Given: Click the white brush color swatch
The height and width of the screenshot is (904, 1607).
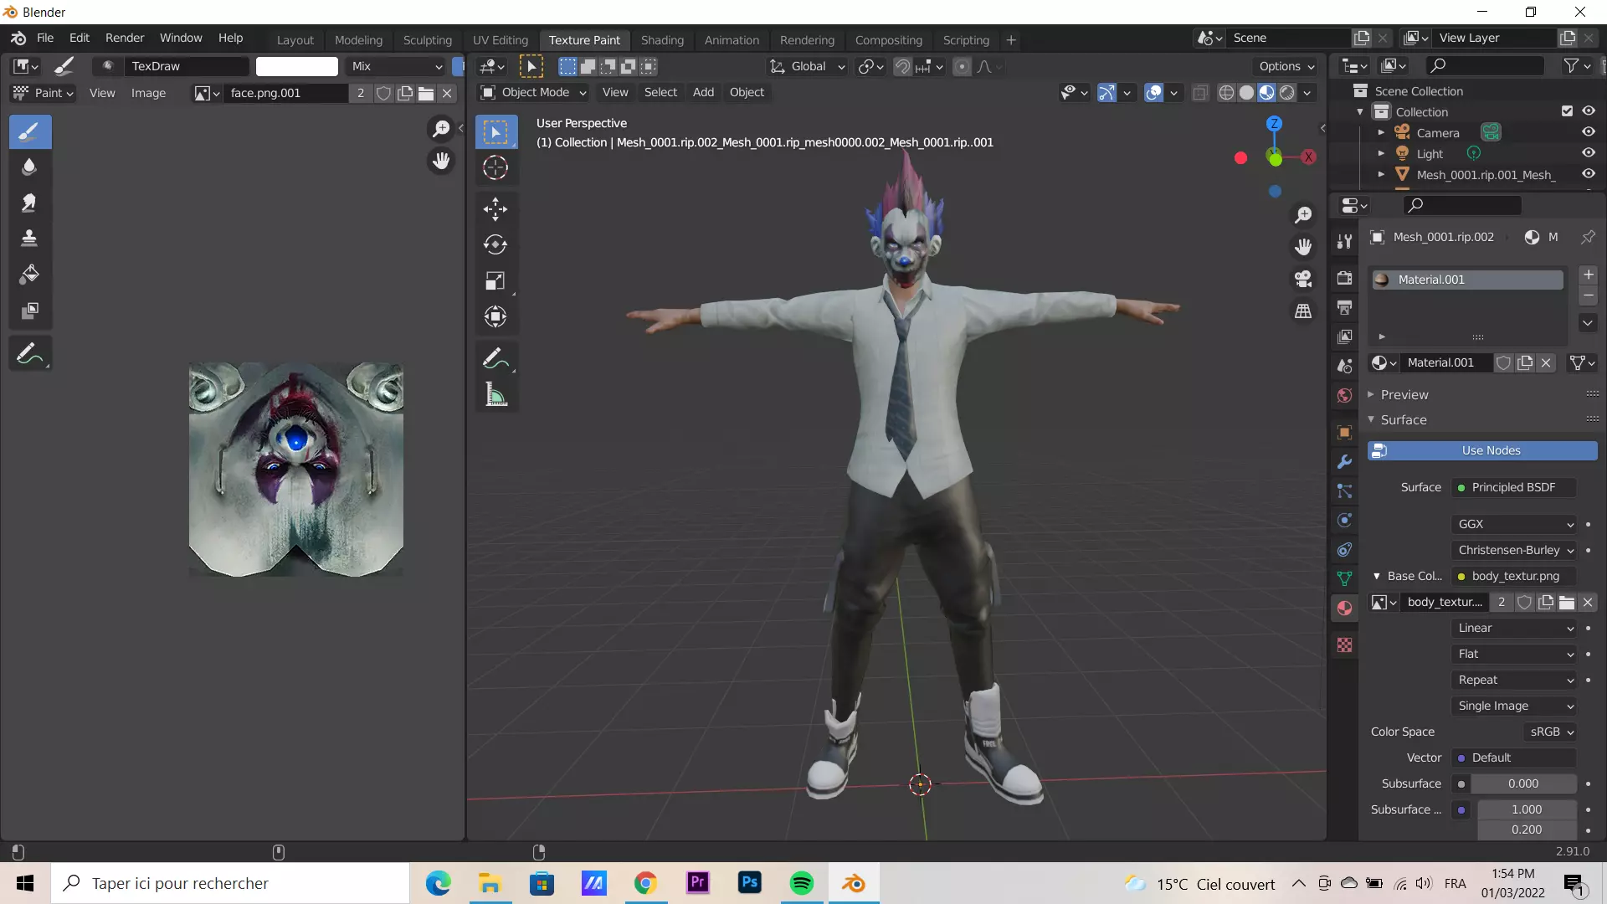Looking at the screenshot, I should tap(296, 66).
